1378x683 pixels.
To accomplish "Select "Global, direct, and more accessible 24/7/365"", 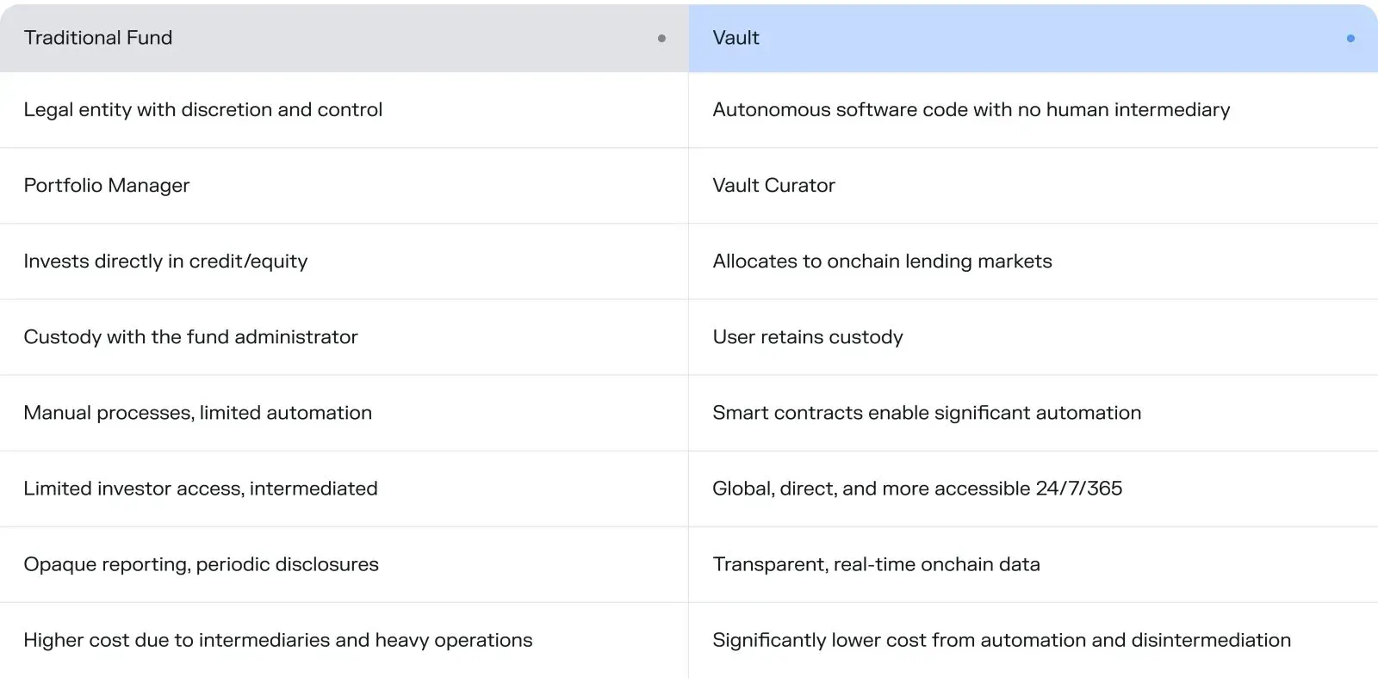I will [917, 489].
